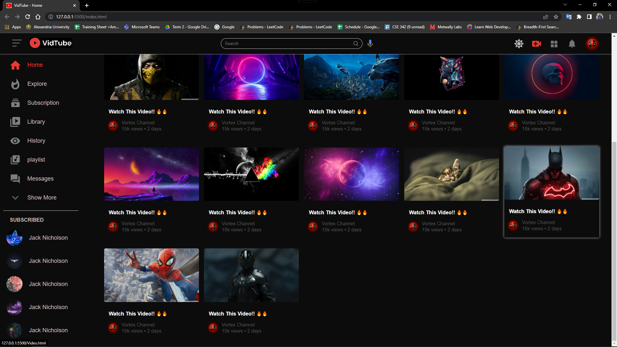Toggle the sun brightness theme icon
The width and height of the screenshot is (617, 347).
tap(519, 44)
